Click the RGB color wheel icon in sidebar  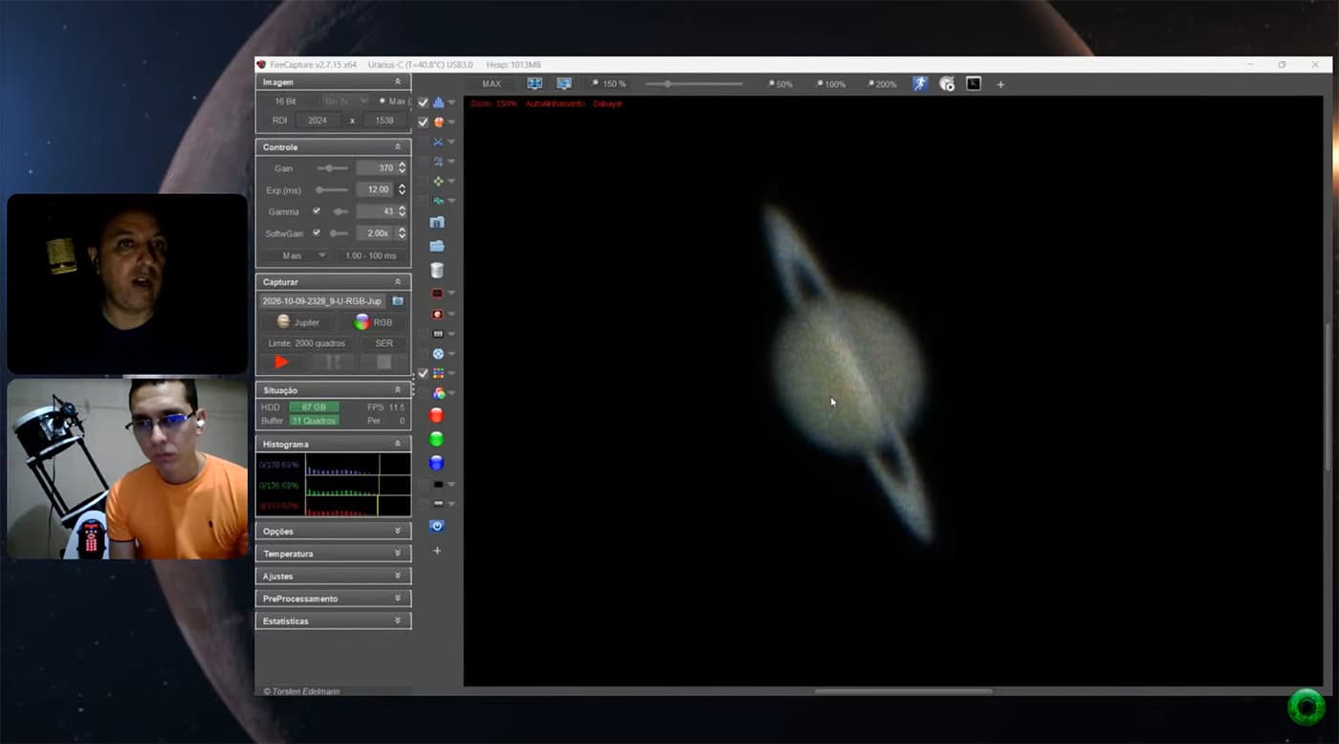(x=438, y=393)
